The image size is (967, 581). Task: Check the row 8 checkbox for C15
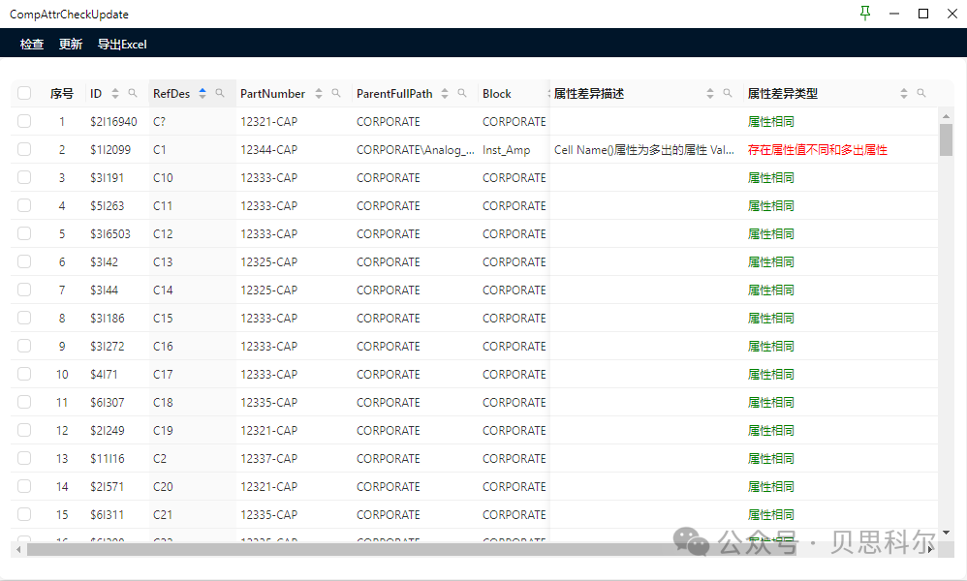pyautogui.click(x=24, y=318)
